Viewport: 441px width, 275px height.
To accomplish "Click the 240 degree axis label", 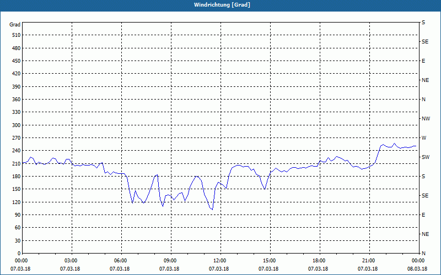I will click(x=16, y=151).
